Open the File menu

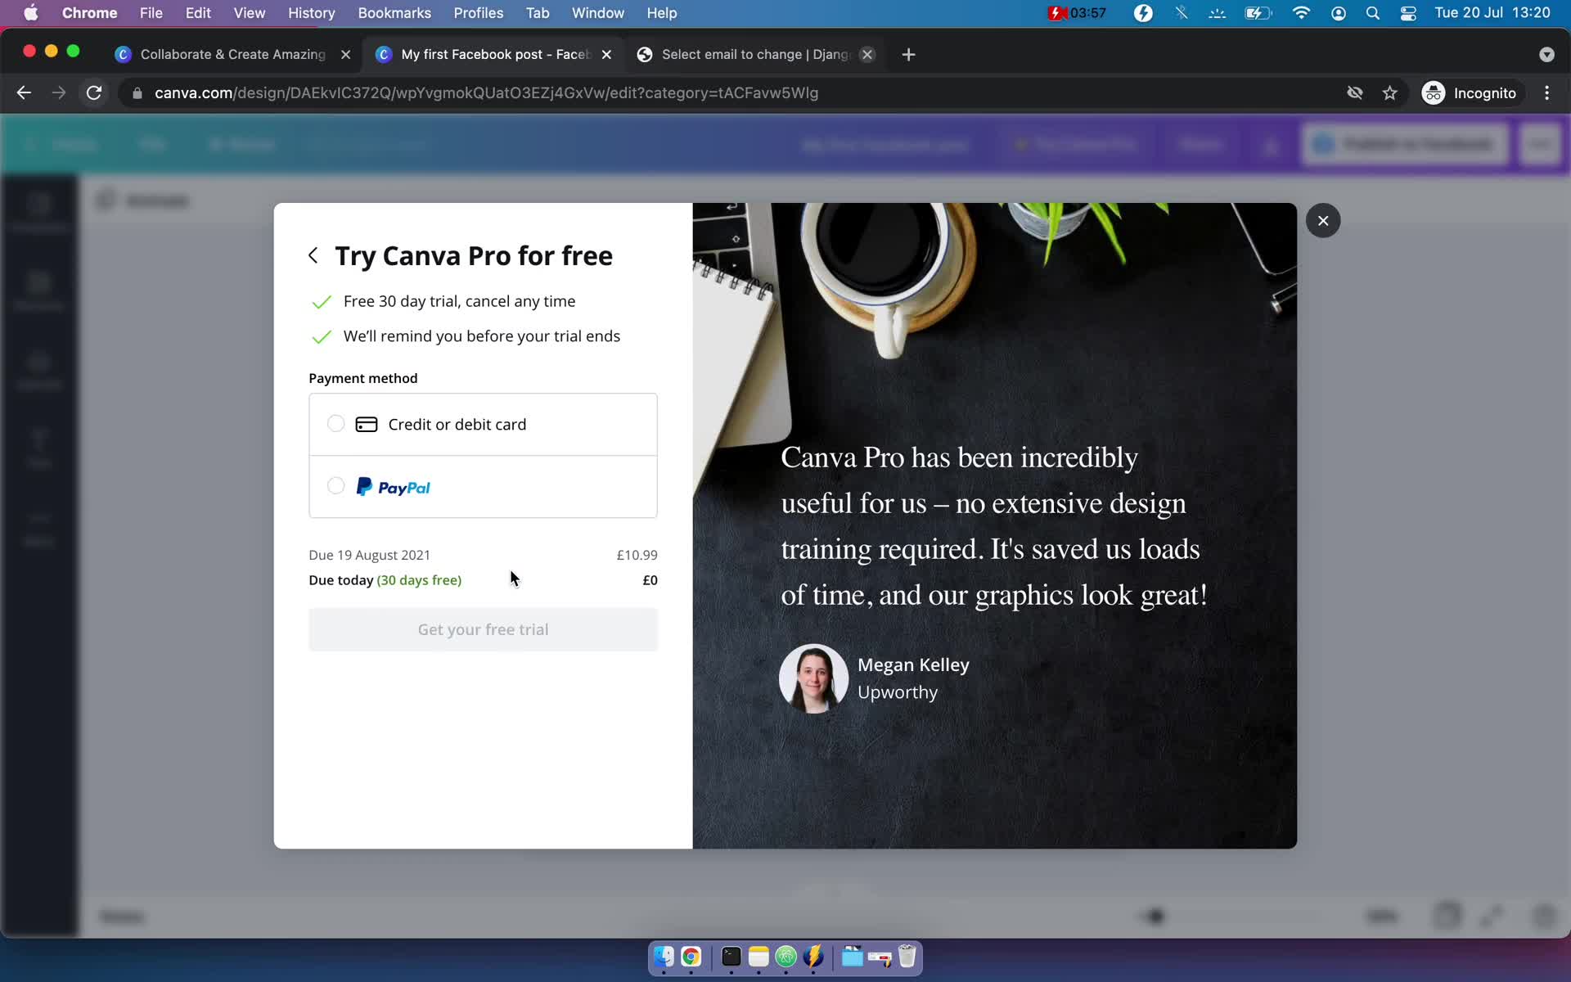[x=151, y=13]
